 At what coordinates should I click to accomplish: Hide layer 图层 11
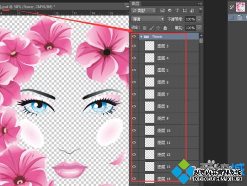click(134, 142)
